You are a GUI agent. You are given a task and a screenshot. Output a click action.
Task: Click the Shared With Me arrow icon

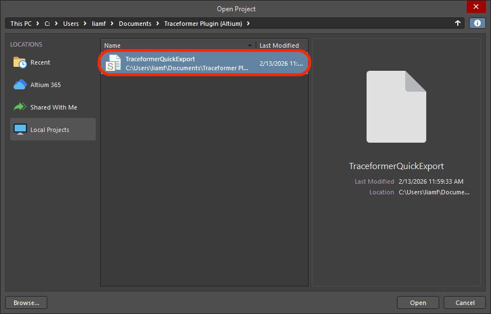pyautogui.click(x=20, y=107)
